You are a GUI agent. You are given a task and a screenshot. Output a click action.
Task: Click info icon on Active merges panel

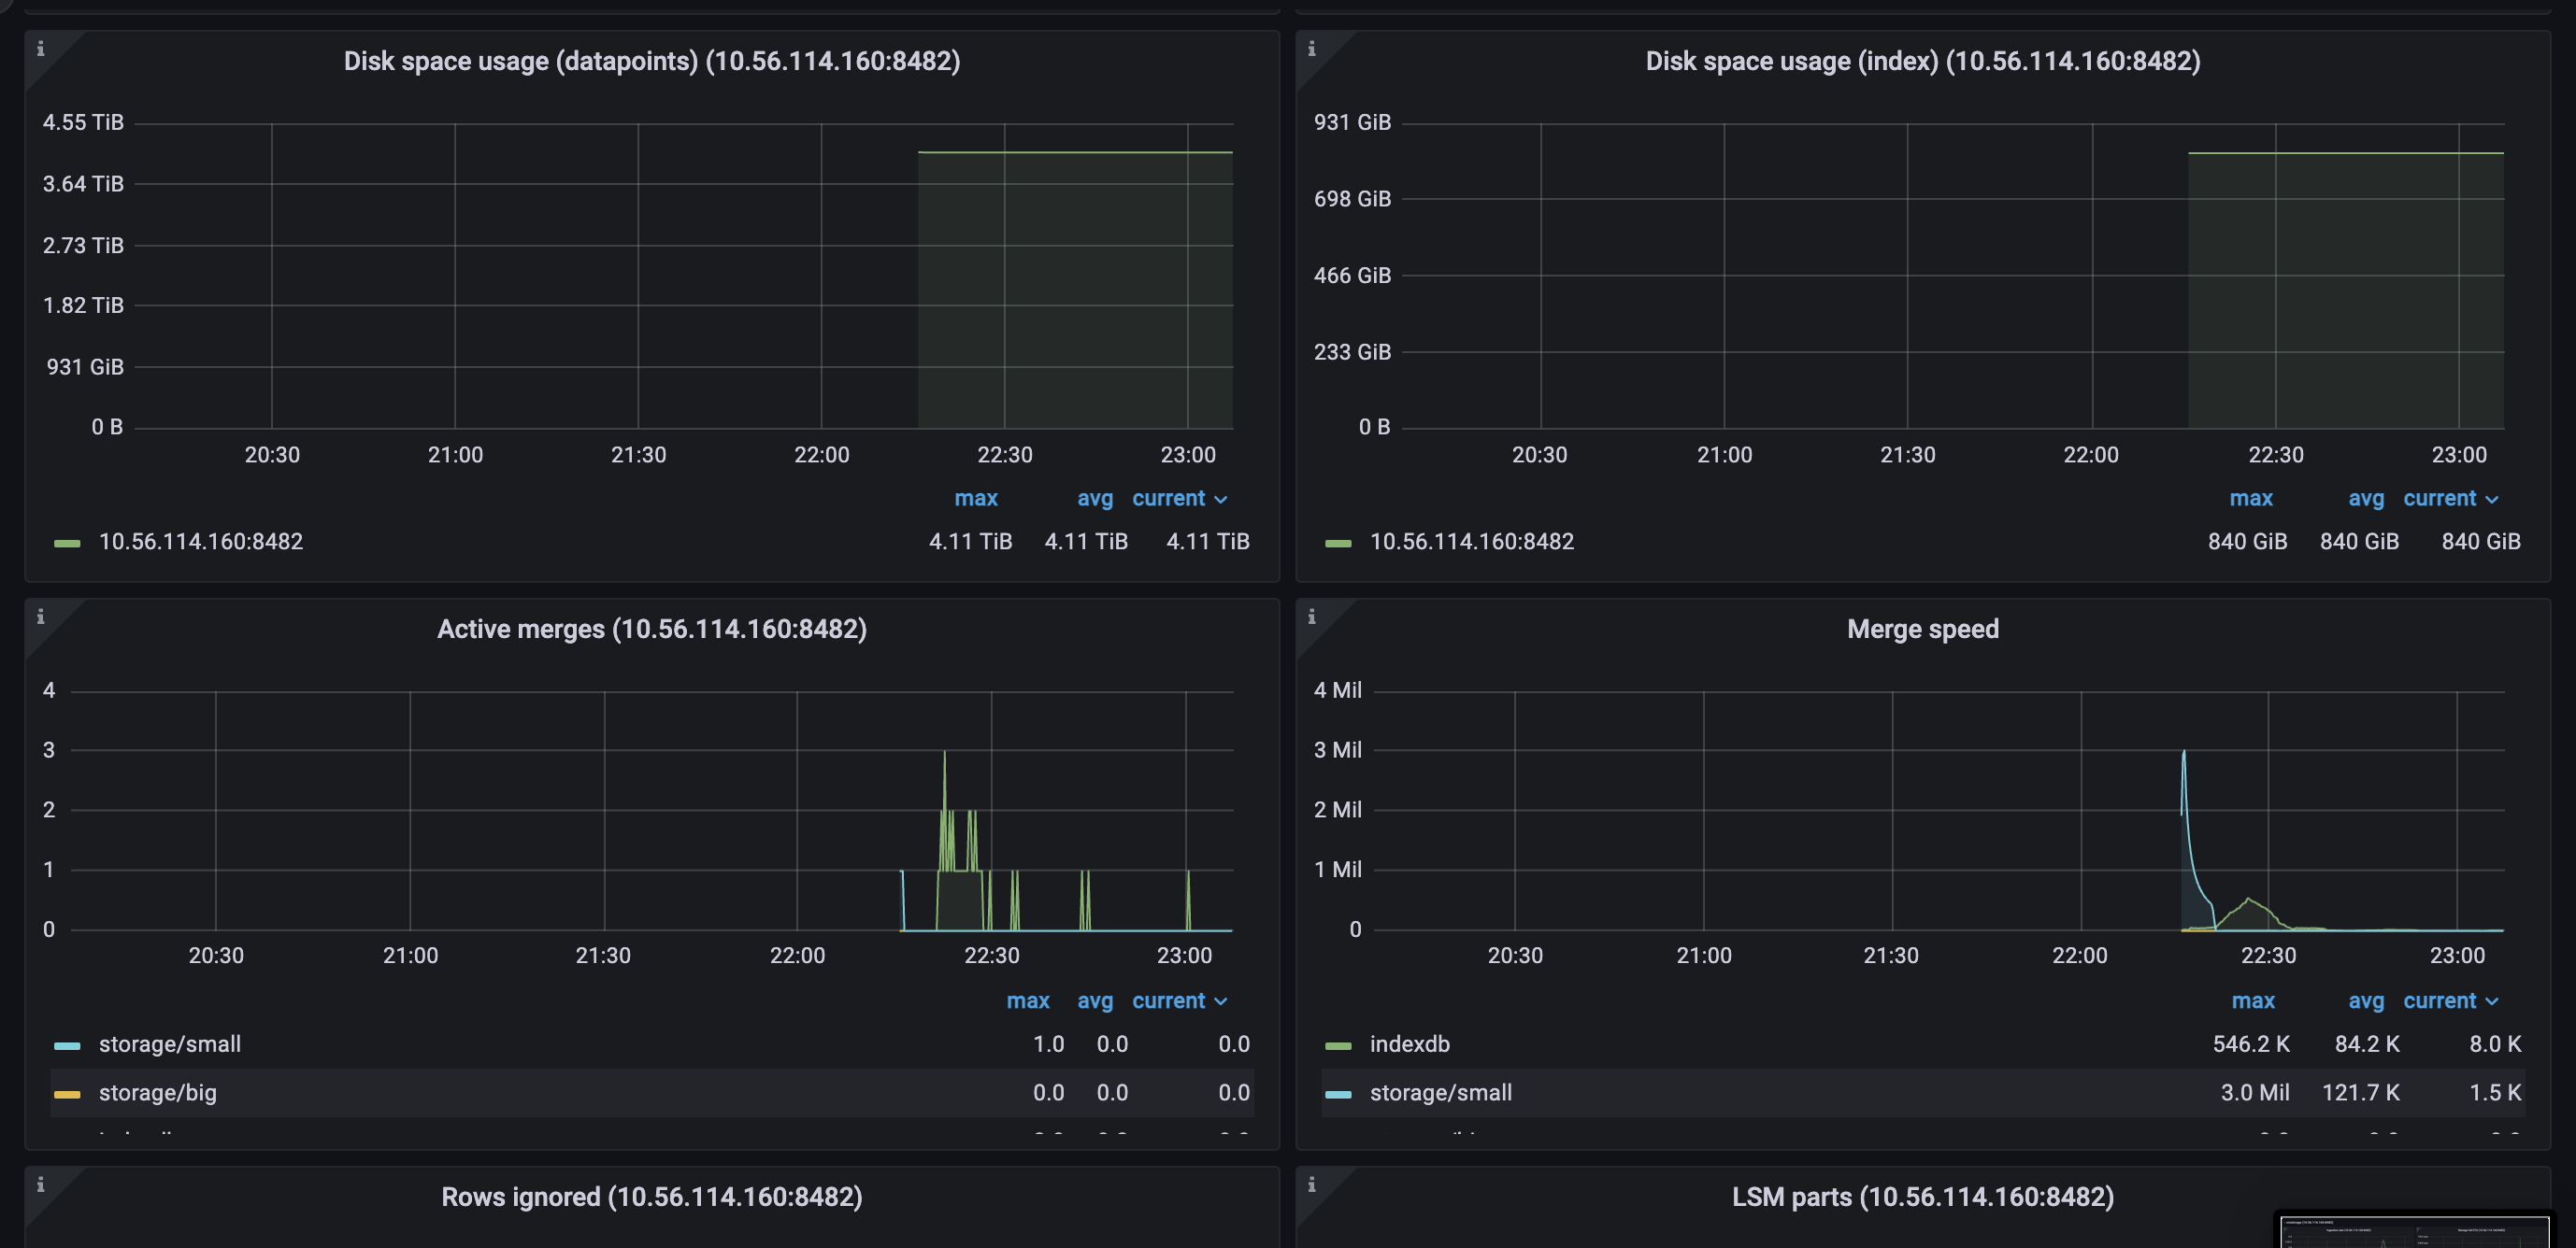click(40, 617)
